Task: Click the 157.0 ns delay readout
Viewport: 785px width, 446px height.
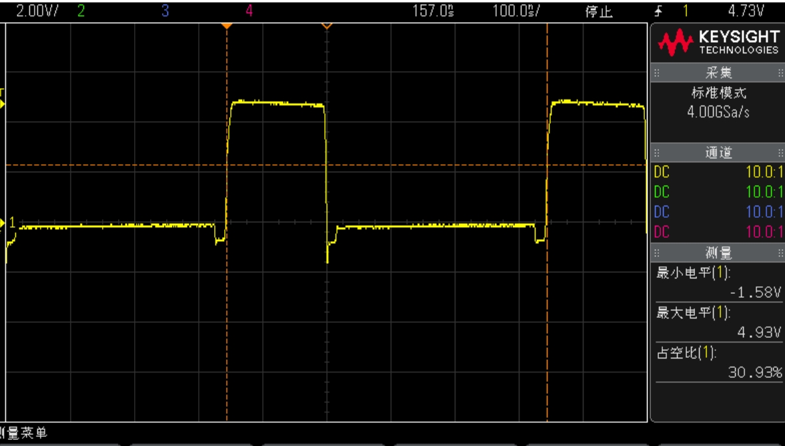Action: pos(433,11)
